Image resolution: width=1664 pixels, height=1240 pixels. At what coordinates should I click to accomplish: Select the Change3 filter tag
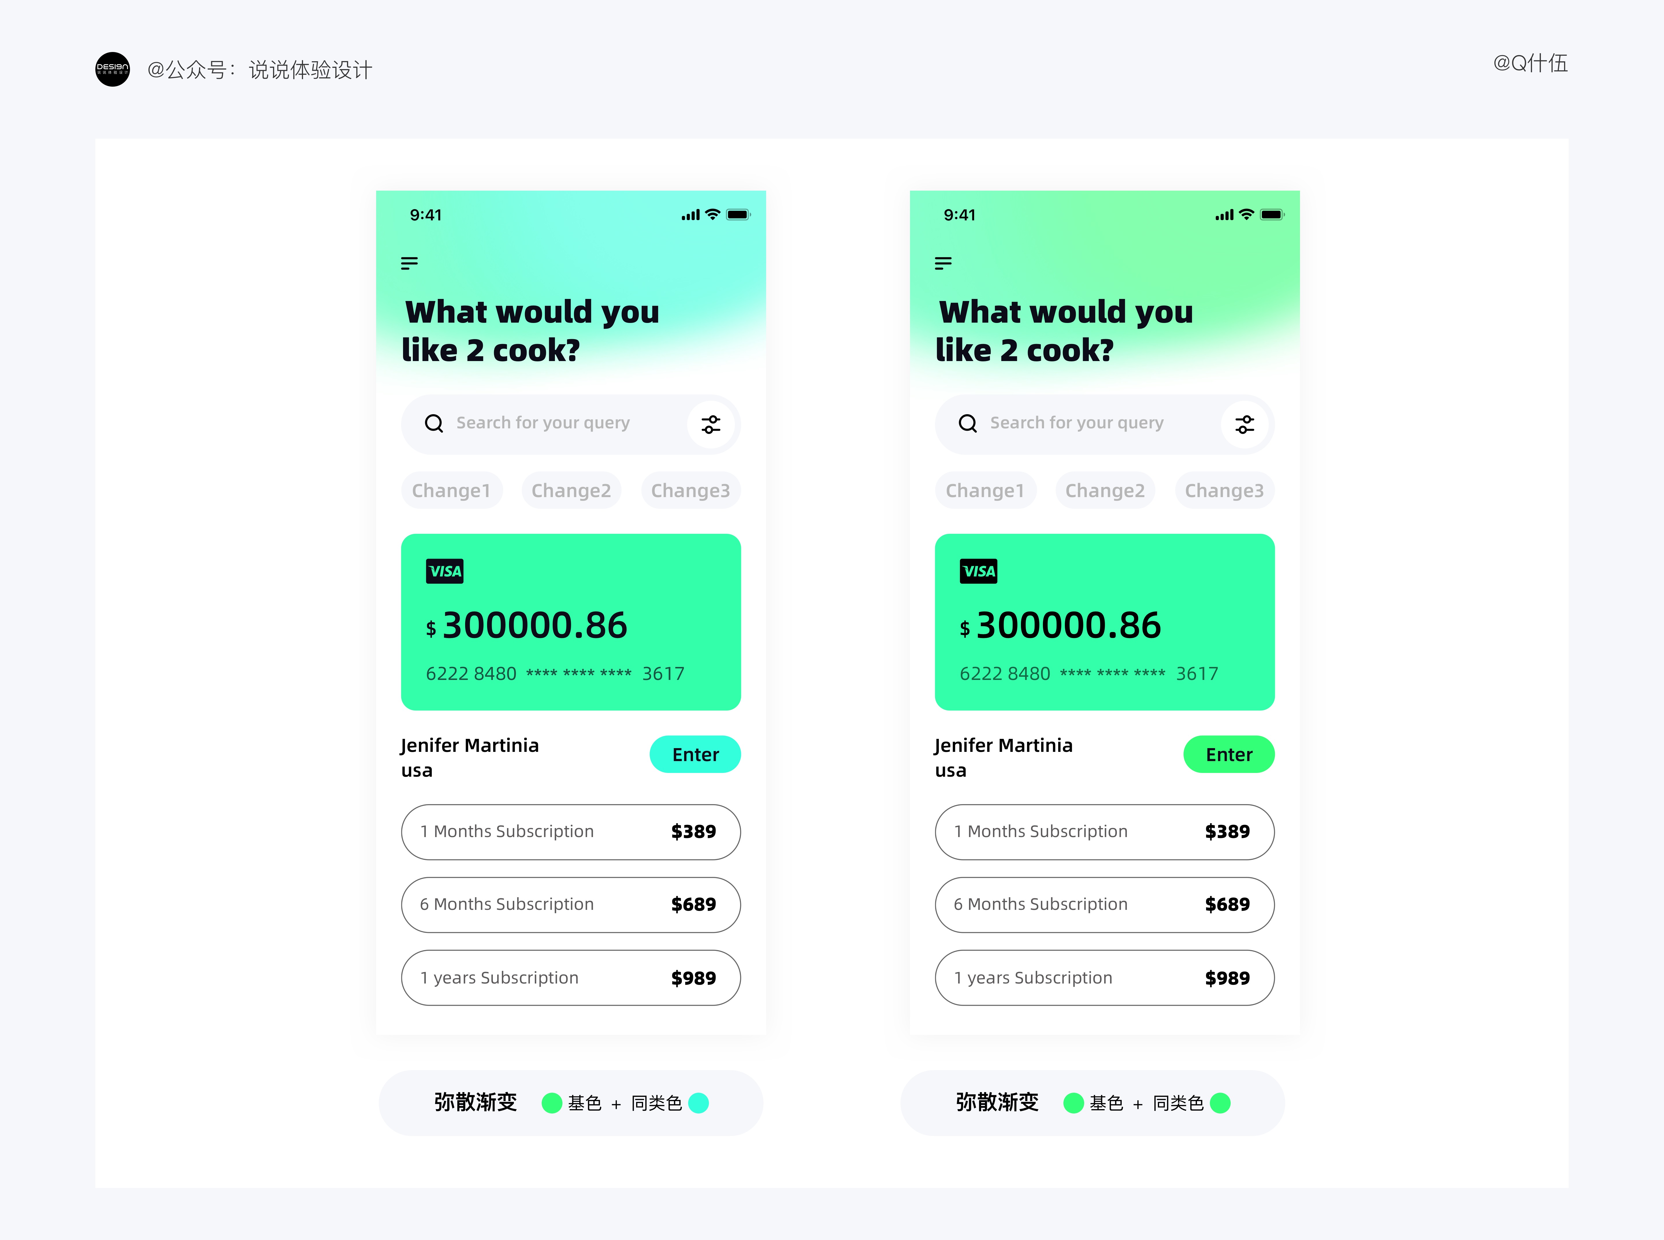coord(691,490)
